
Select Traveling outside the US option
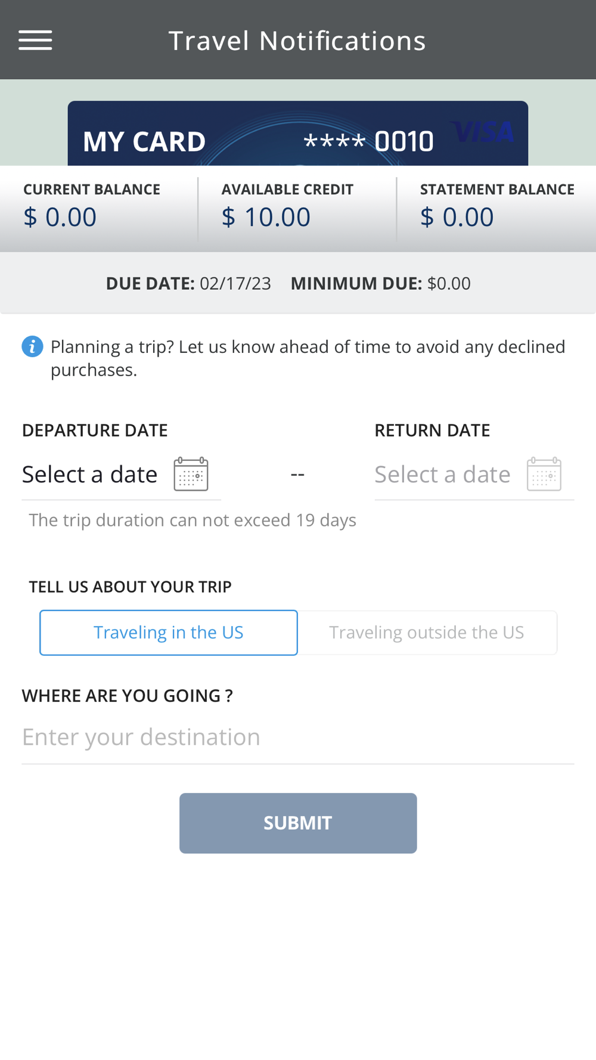tap(427, 633)
